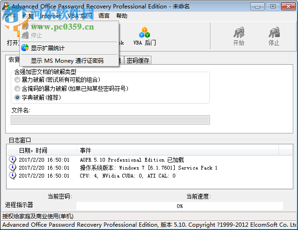Switch to the 密码缓存 tab

click(138, 60)
